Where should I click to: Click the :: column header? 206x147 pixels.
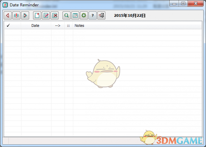(x=68, y=25)
